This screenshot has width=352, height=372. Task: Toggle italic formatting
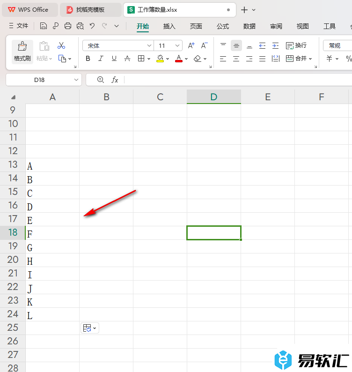pyautogui.click(x=101, y=59)
